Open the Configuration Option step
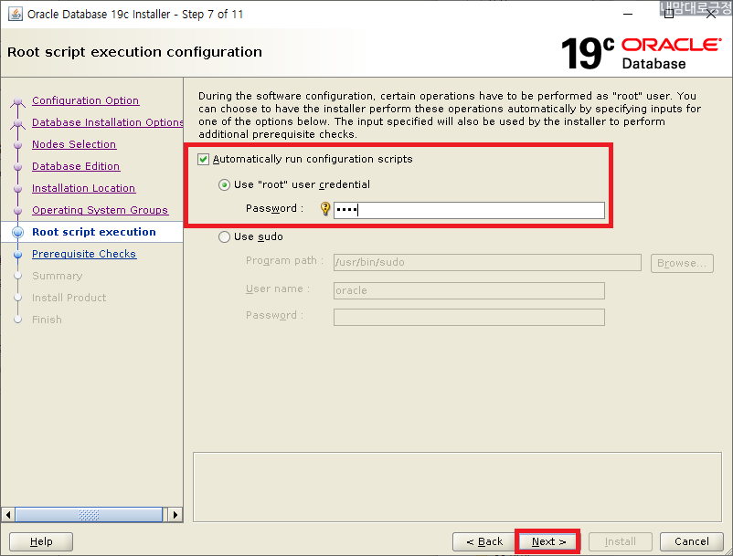This screenshot has height=556, width=733. (x=86, y=100)
